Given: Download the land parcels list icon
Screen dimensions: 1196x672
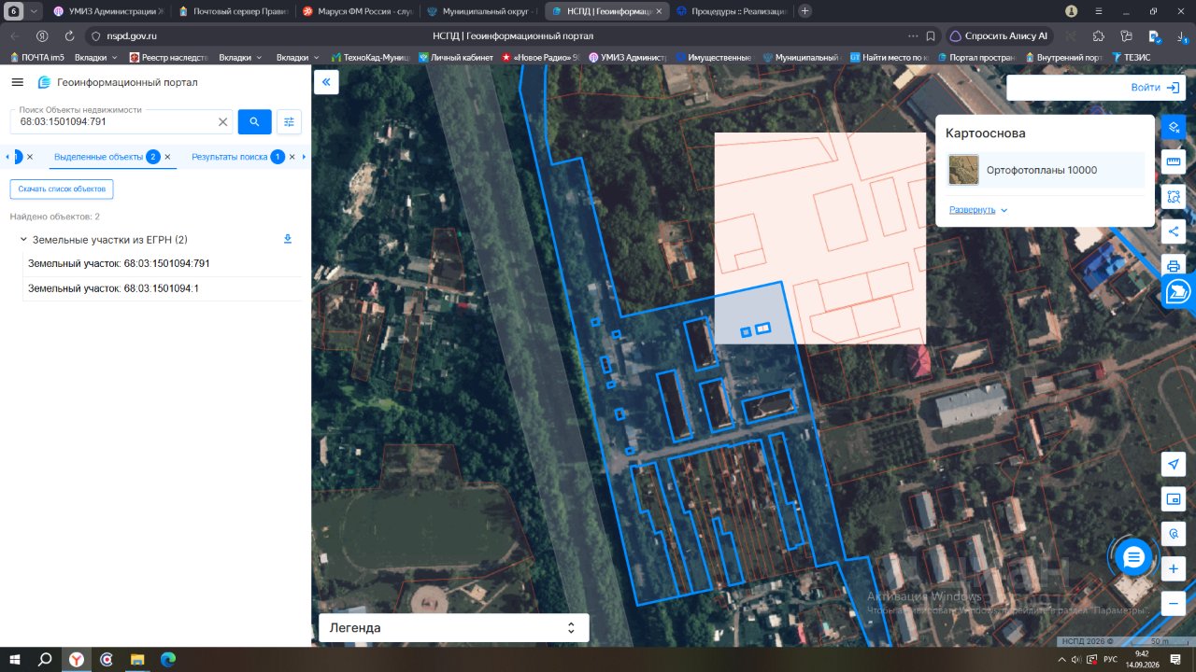Looking at the screenshot, I should coord(288,239).
